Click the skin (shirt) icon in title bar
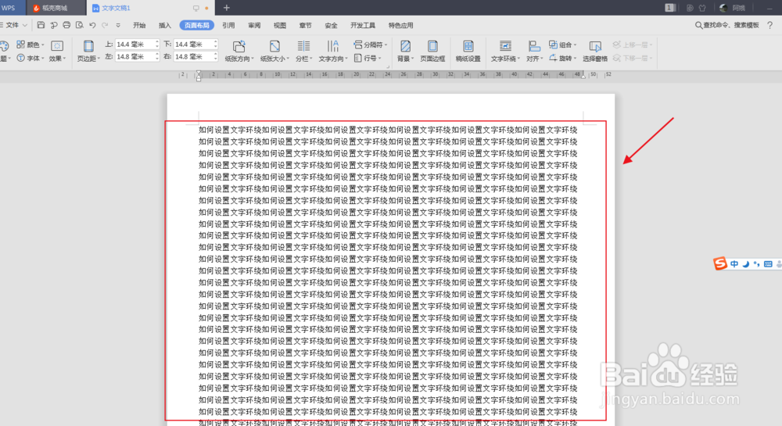The width and height of the screenshot is (782, 426). pyautogui.click(x=702, y=8)
